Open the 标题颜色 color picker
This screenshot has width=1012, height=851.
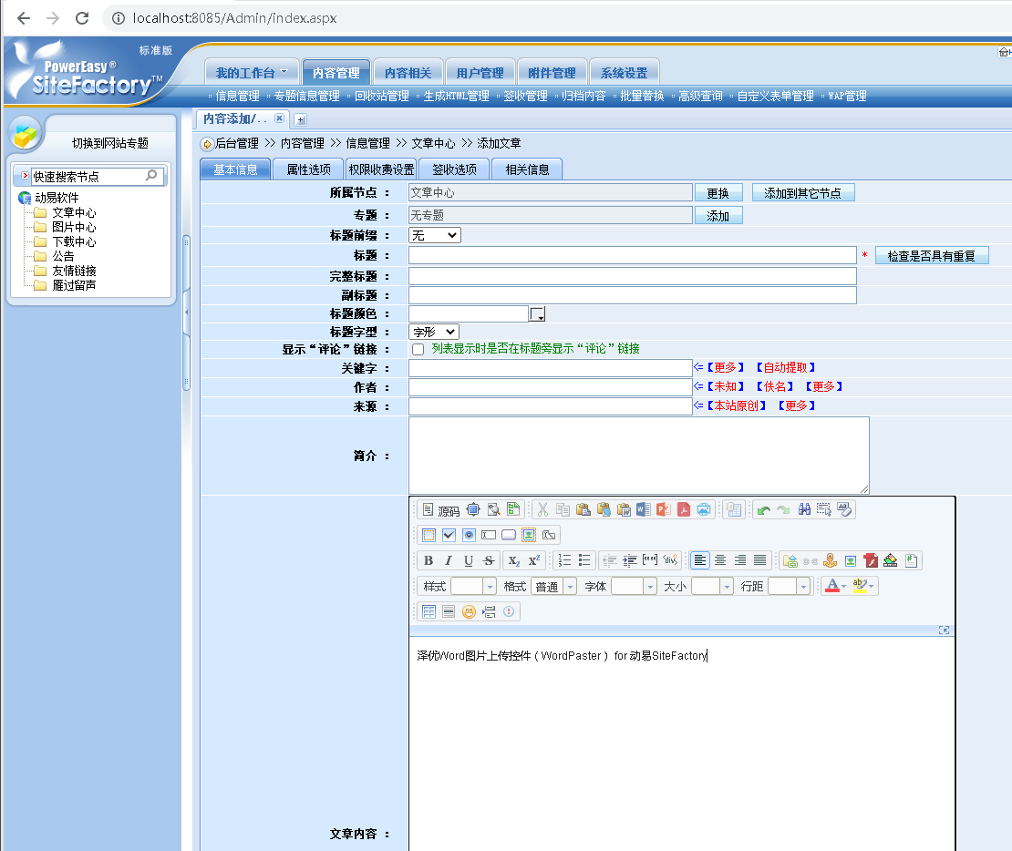tap(537, 313)
